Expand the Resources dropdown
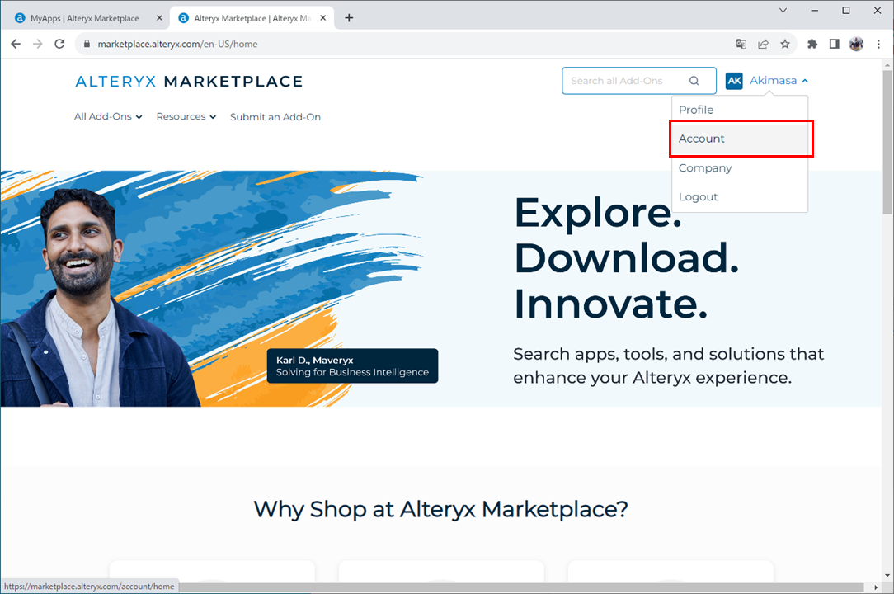Image resolution: width=894 pixels, height=594 pixels. point(186,117)
